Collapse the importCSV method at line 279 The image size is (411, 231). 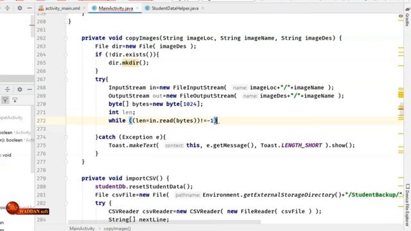pyautogui.click(x=66, y=178)
